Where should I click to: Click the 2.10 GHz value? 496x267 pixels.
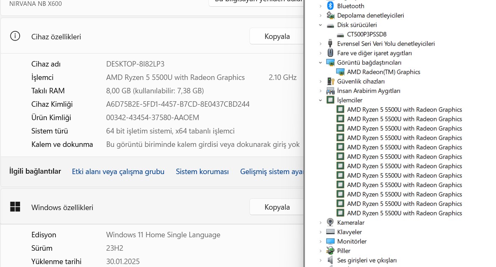coord(282,77)
